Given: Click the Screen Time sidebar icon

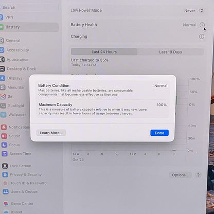Looking at the screenshot, I should click(5, 154).
